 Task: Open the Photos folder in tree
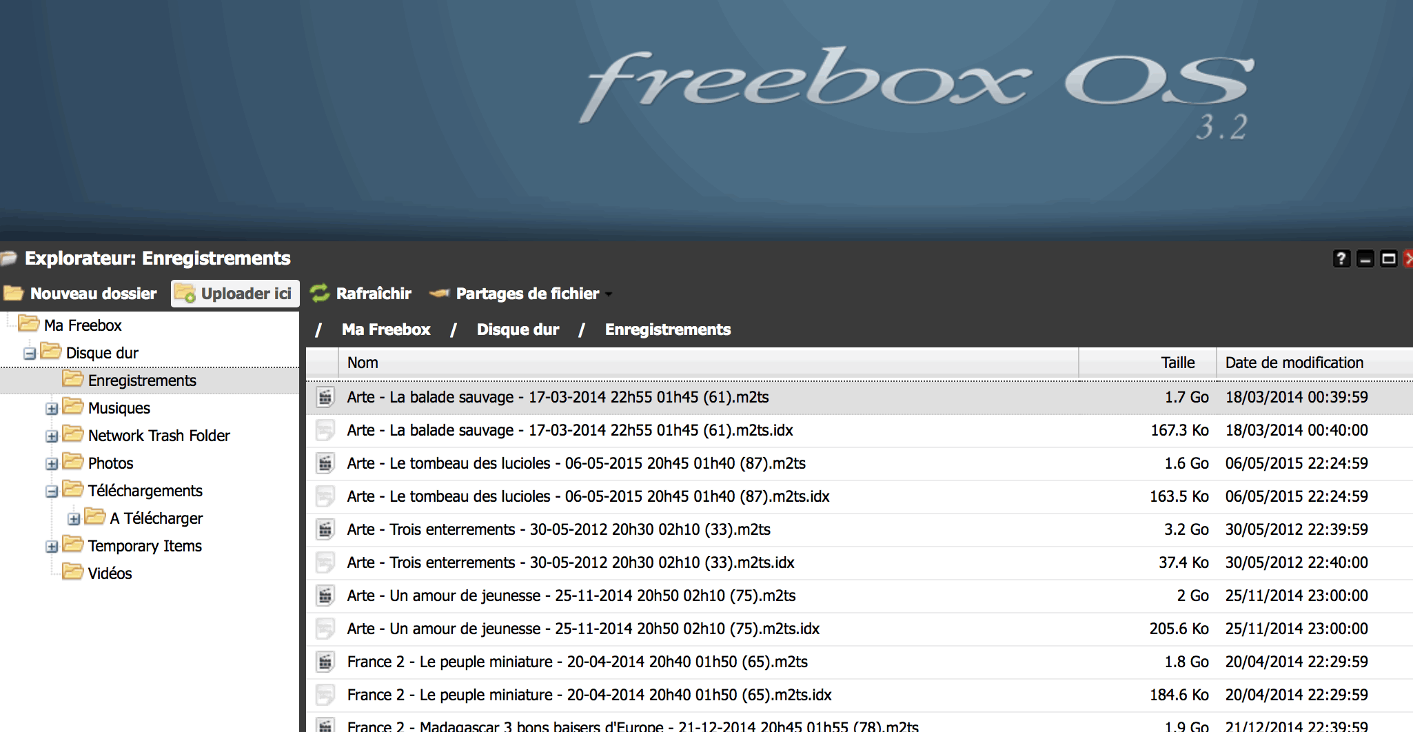click(111, 463)
